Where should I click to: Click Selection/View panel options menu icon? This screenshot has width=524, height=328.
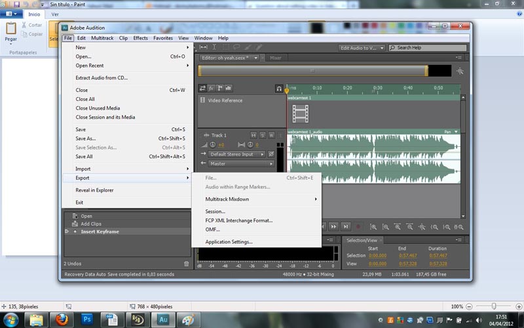click(459, 240)
